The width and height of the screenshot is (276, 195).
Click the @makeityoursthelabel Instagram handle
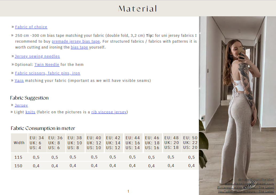[256, 180]
